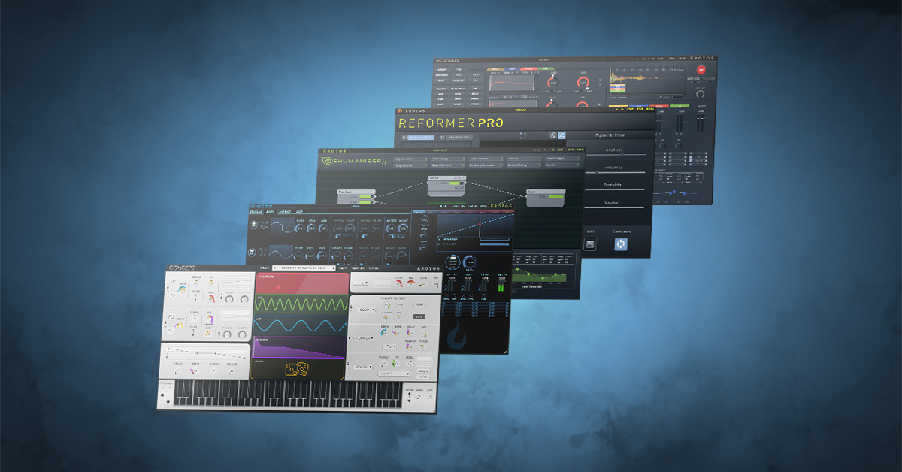Go to previous preset arrow in Concept
This screenshot has width=902, height=472.
click(x=275, y=268)
